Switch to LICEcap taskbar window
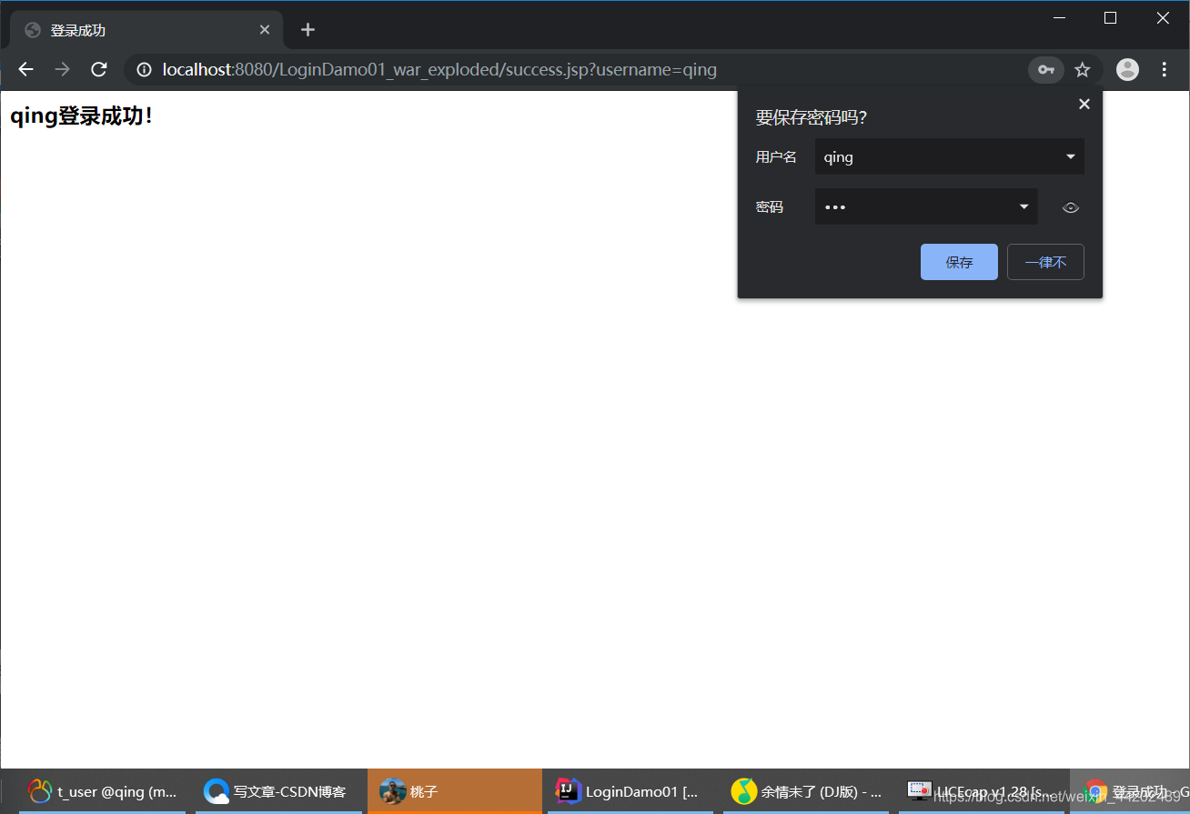This screenshot has height=814, width=1190. tap(981, 791)
